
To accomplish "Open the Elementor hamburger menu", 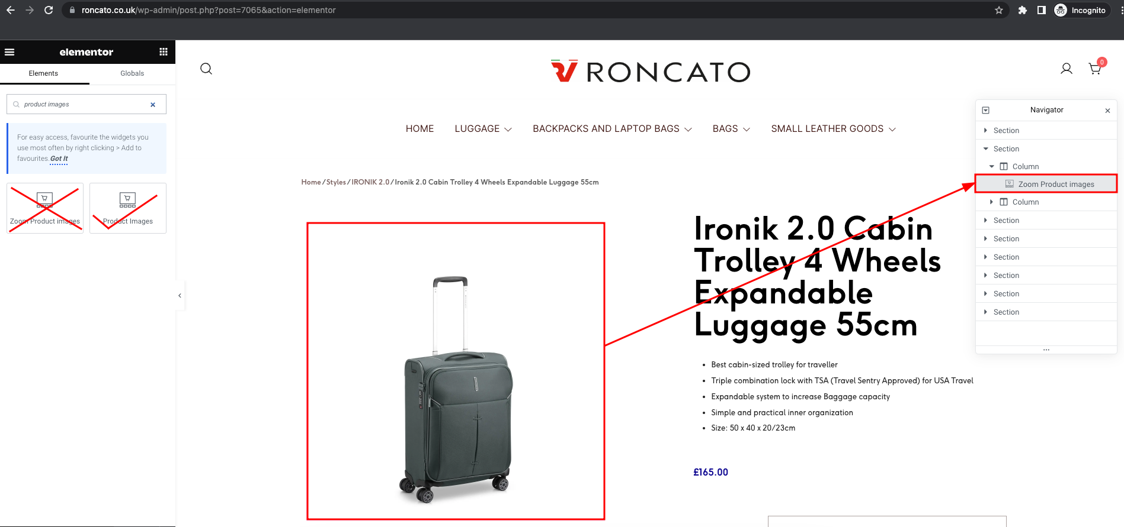I will click(9, 52).
